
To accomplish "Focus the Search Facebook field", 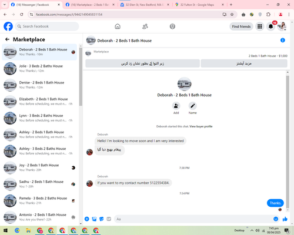I will (47, 26).
